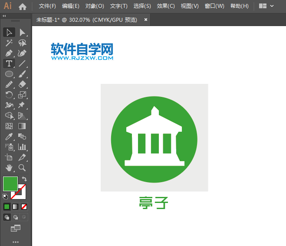
Task: Open Edit Toolbar three-dots menu
Action: [x=16, y=242]
